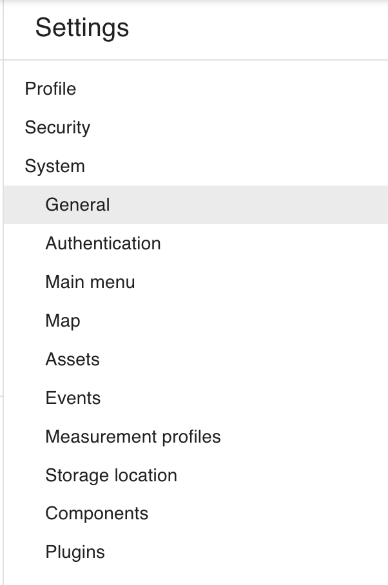Go to Security settings
This screenshot has height=585, width=388.
(57, 128)
